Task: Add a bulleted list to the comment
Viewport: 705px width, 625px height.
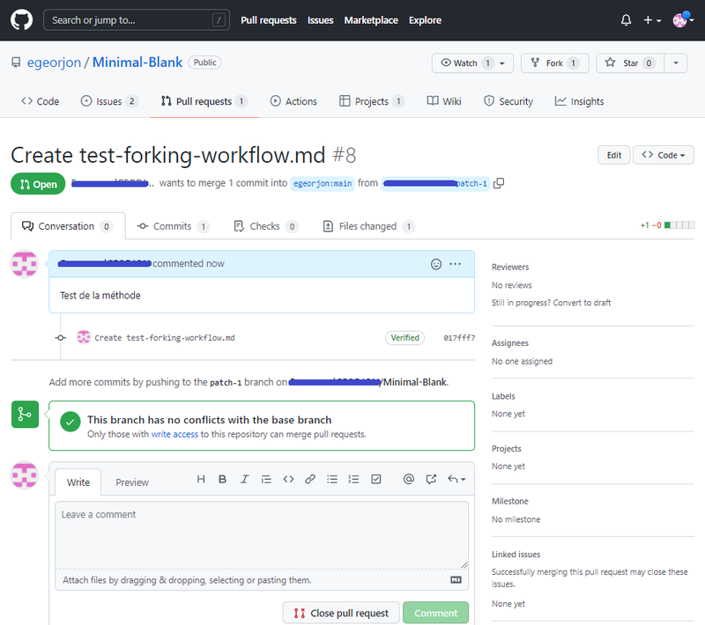Action: point(332,480)
